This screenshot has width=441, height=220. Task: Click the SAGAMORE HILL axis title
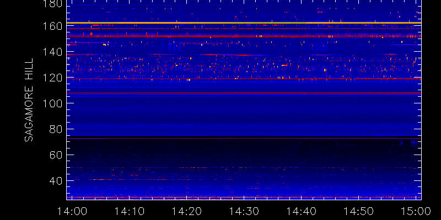pyautogui.click(x=29, y=100)
